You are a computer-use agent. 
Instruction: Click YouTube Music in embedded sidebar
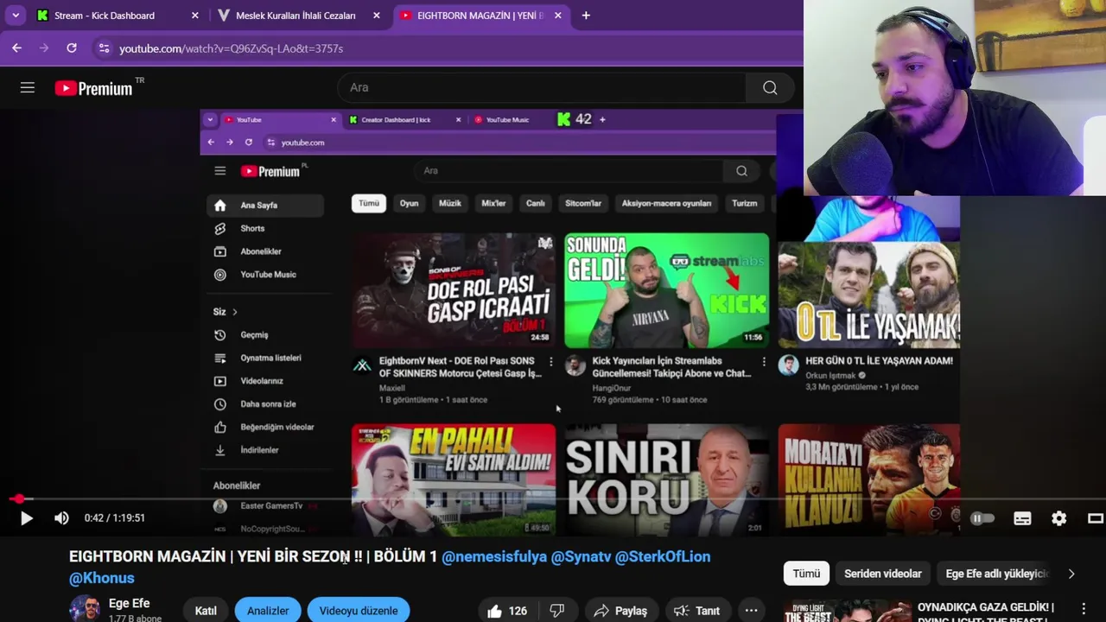tap(266, 275)
